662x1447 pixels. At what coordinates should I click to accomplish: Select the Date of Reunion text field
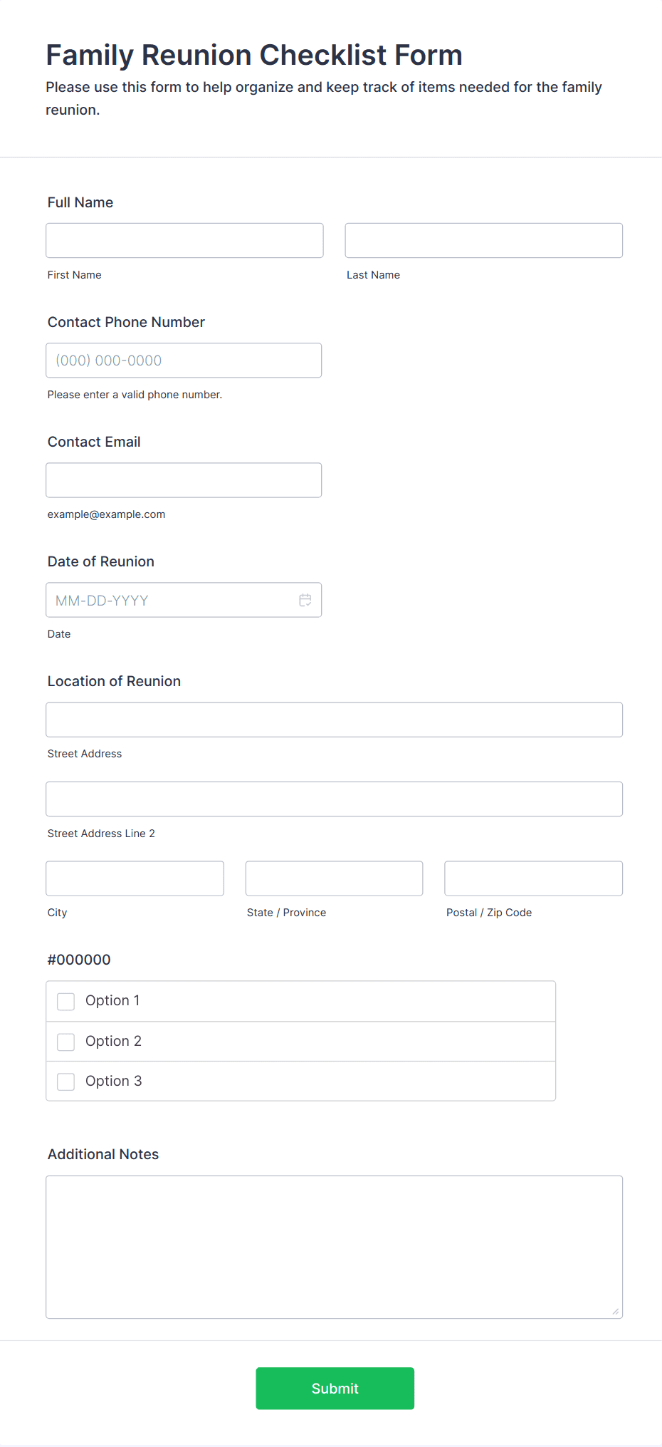(164, 600)
